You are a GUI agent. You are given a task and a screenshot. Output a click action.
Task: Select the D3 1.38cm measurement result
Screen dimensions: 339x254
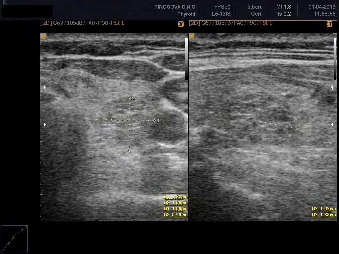click(324, 215)
